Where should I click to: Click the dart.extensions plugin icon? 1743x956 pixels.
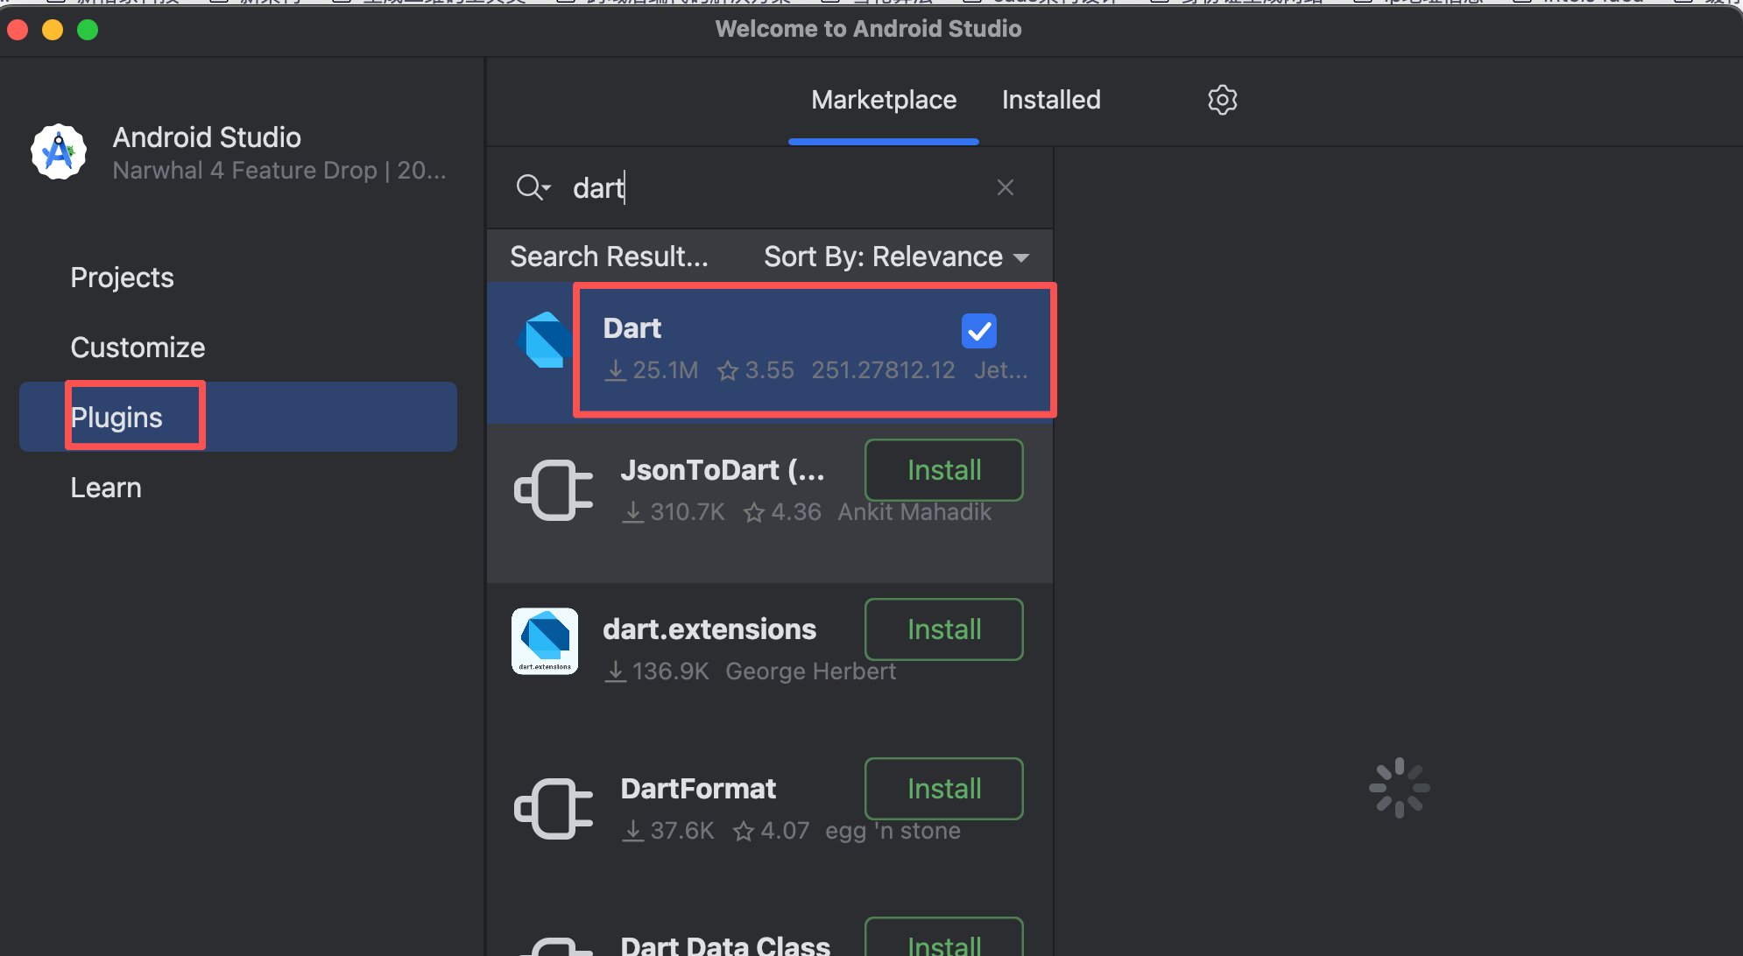click(545, 642)
